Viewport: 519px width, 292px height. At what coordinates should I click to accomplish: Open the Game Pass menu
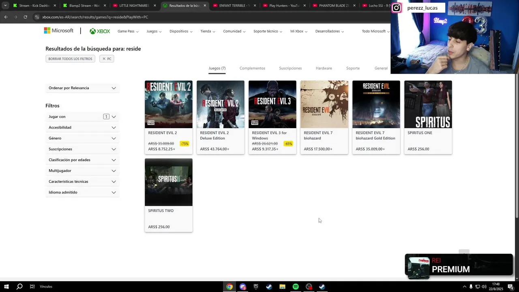pos(128,31)
